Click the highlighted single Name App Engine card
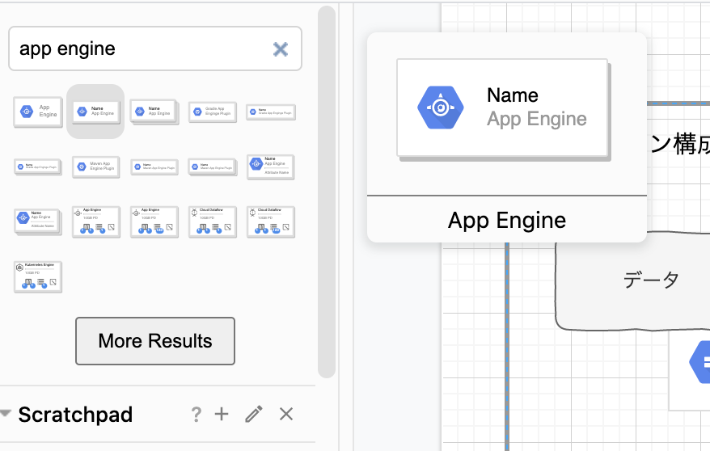The image size is (710, 451). (95, 112)
